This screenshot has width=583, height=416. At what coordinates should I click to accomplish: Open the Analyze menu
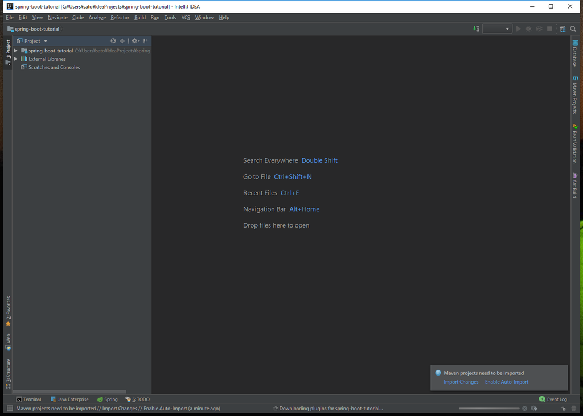click(x=97, y=18)
